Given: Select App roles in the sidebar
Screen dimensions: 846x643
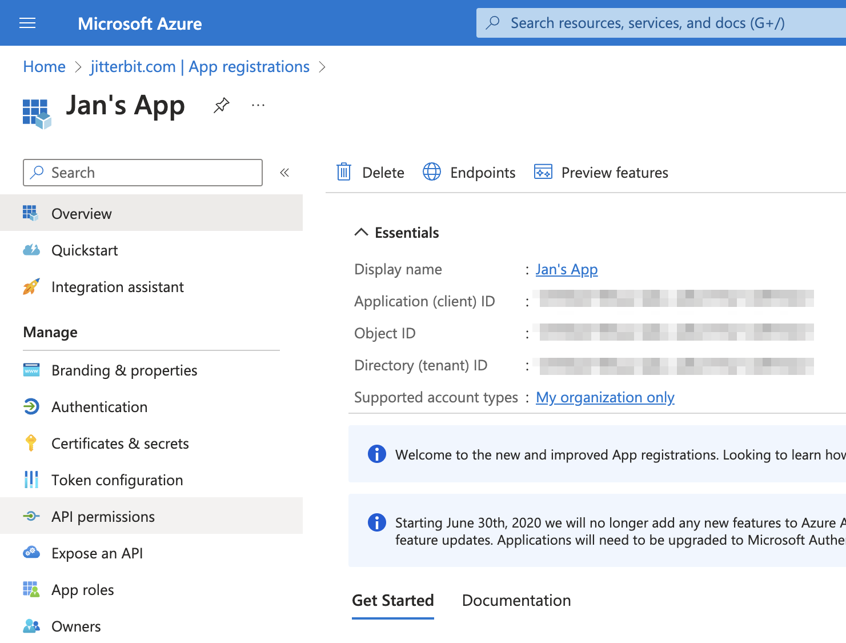Looking at the screenshot, I should pyautogui.click(x=82, y=589).
